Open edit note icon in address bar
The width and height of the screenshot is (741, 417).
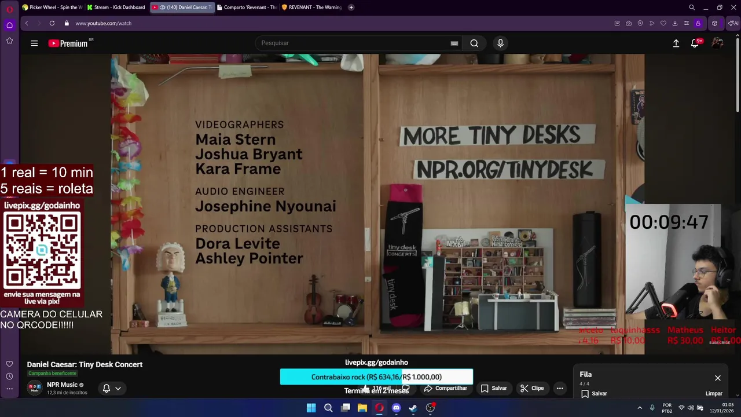pos(617,23)
